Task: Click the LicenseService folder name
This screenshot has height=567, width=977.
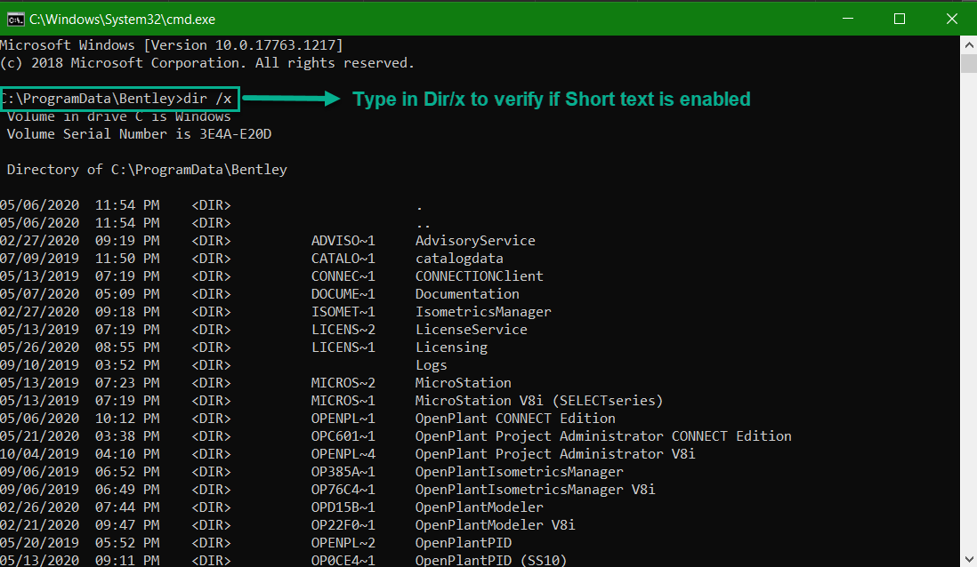Action: pos(471,329)
